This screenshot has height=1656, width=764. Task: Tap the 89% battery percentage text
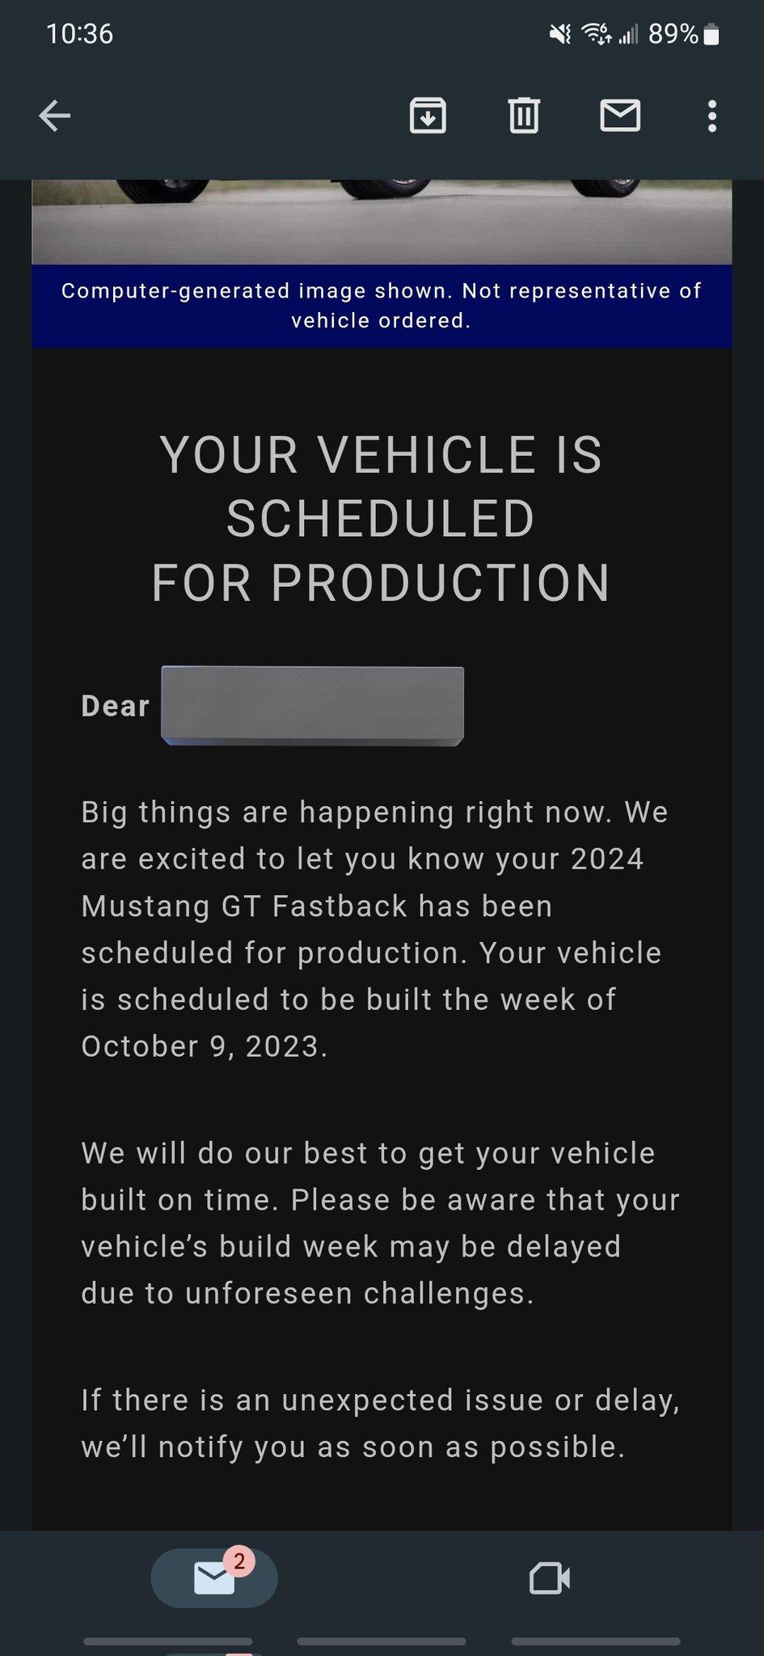pos(673,34)
